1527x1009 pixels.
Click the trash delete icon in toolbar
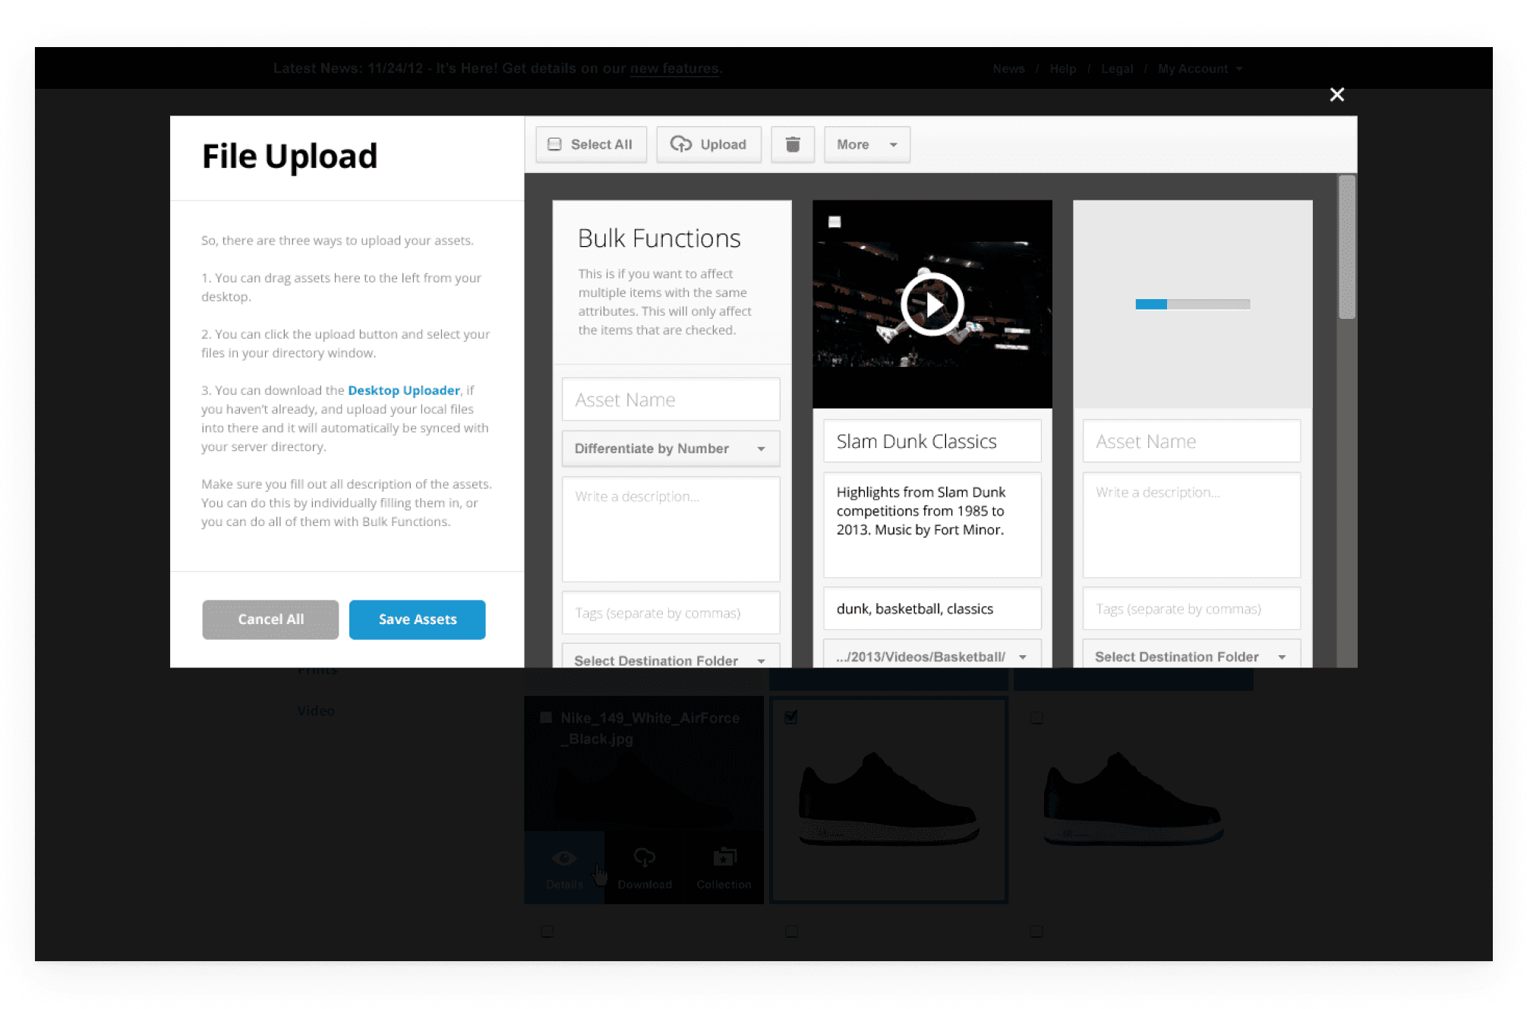[x=793, y=144]
